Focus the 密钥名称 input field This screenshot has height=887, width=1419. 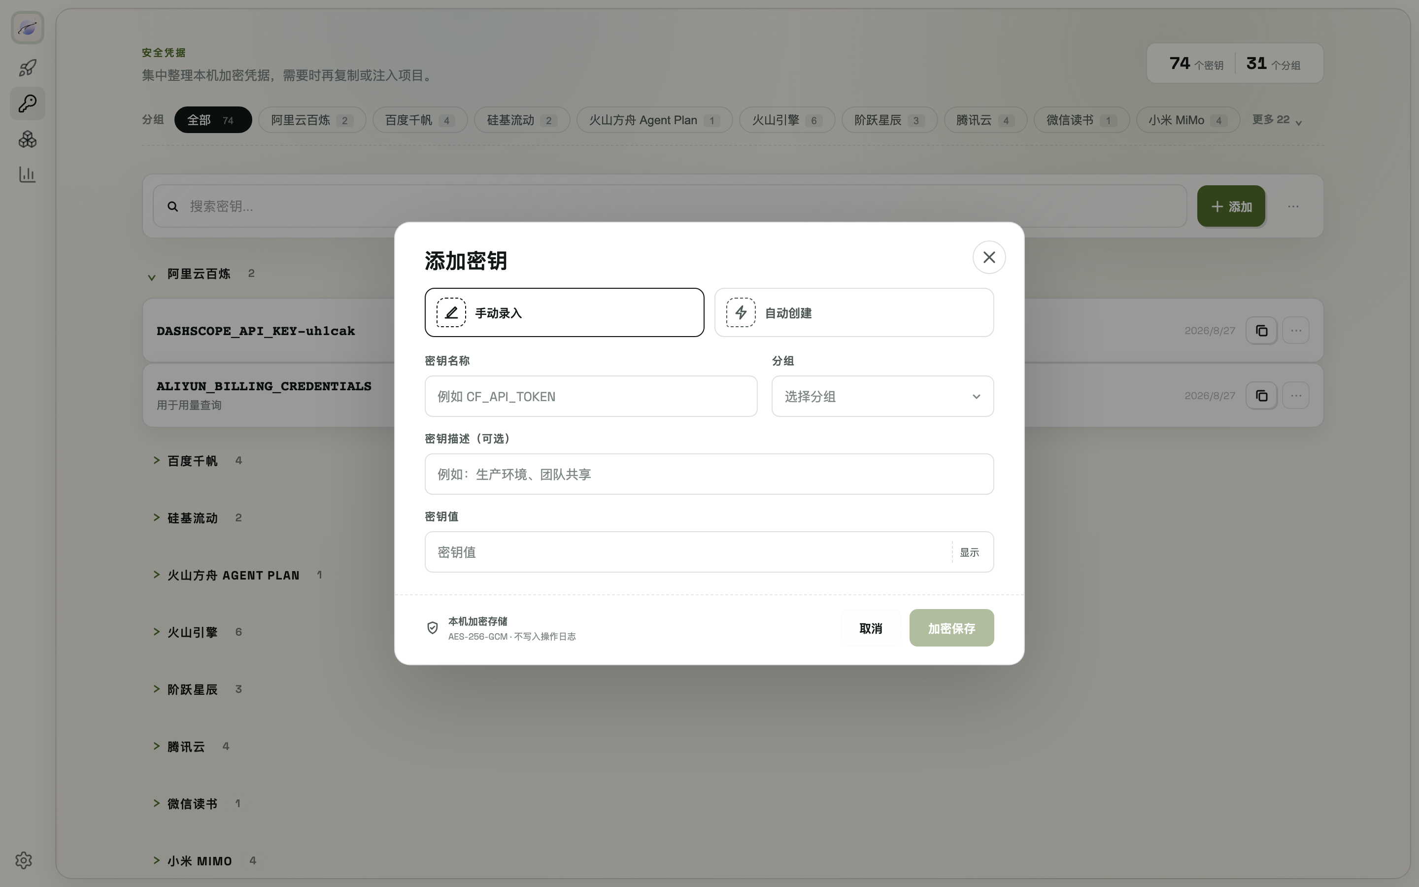pyautogui.click(x=590, y=397)
